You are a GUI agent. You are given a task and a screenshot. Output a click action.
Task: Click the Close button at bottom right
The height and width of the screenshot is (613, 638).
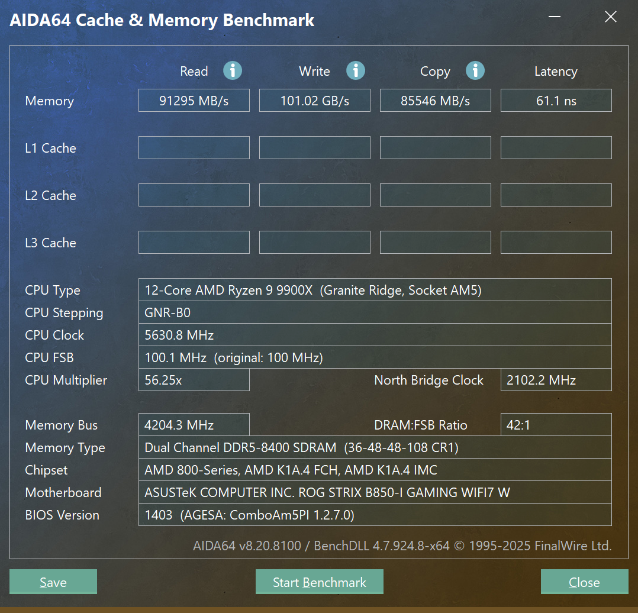pyautogui.click(x=584, y=582)
